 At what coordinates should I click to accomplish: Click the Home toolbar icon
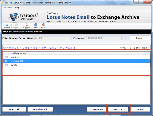tap(7, 26)
